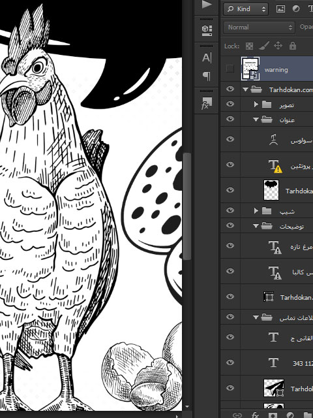Viewport: 313px width, 418px height.
Task: Hide the کالبا text layer
Action: tap(230, 271)
